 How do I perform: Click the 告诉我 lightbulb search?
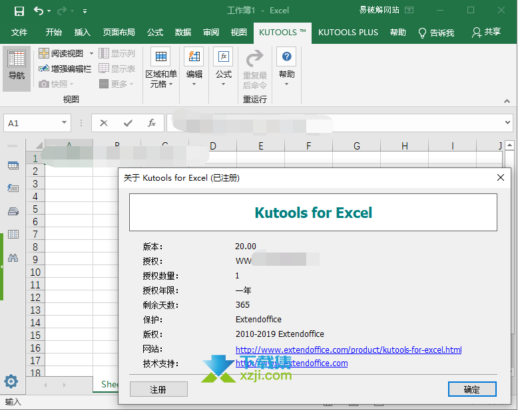(x=436, y=33)
